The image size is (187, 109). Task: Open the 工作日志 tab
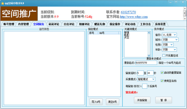click(146, 24)
